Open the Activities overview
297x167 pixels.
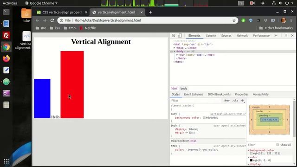coord(10,3)
